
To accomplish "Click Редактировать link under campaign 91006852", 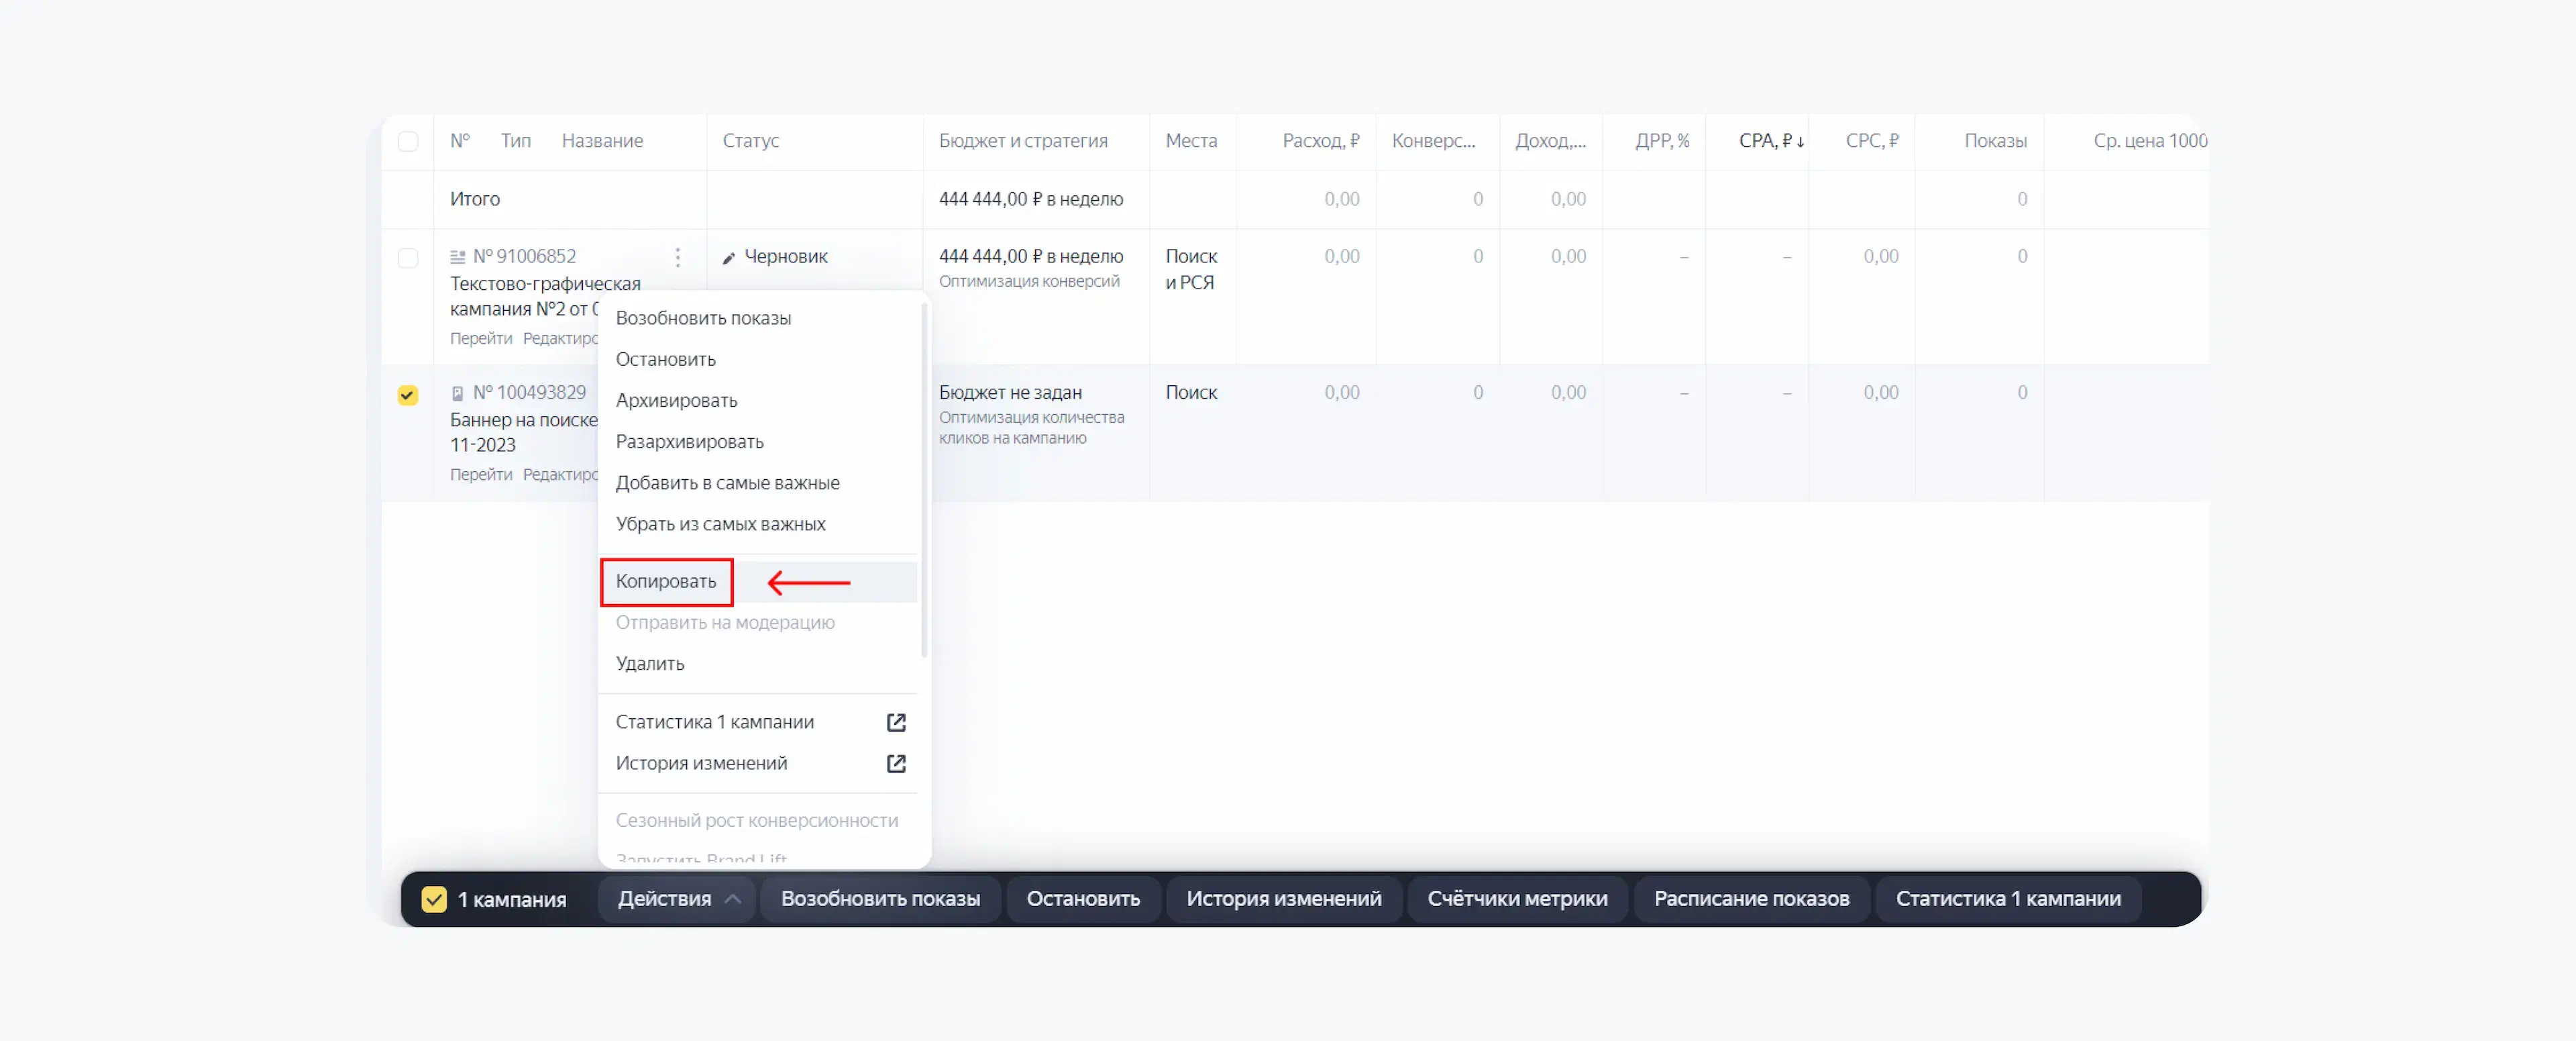I will pyautogui.click(x=560, y=340).
